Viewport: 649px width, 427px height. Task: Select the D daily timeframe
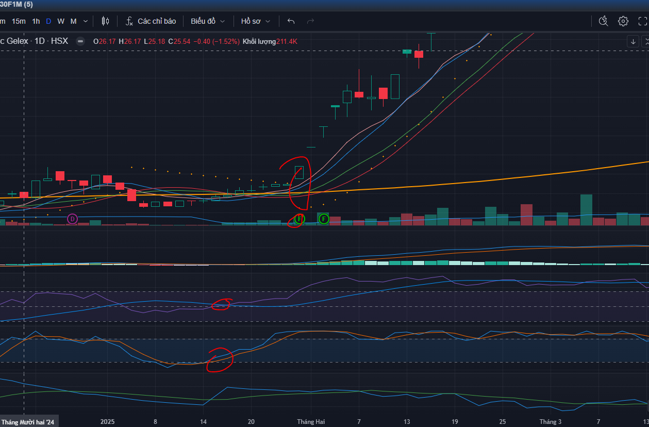[48, 21]
